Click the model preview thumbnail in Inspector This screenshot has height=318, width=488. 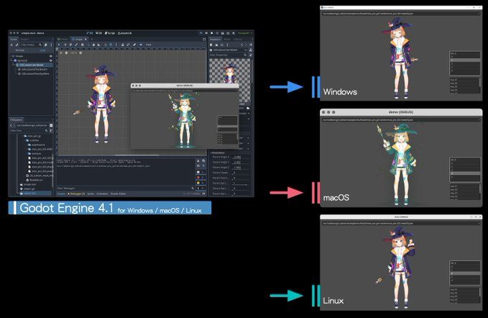[x=230, y=81]
